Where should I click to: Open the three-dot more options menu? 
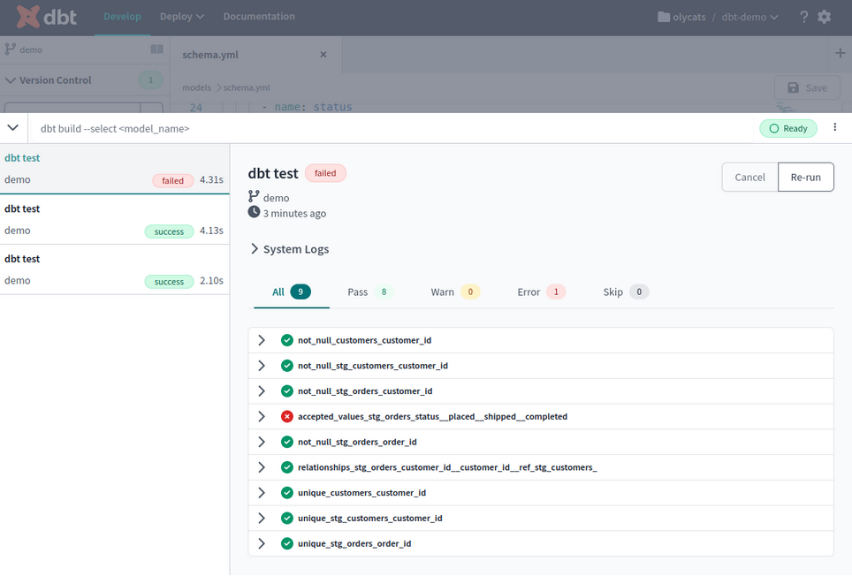point(835,127)
